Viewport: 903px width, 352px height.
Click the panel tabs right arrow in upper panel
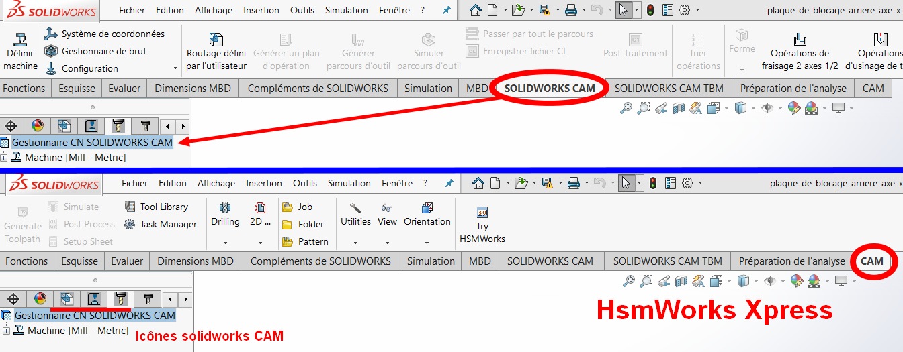pyautogui.click(x=182, y=126)
